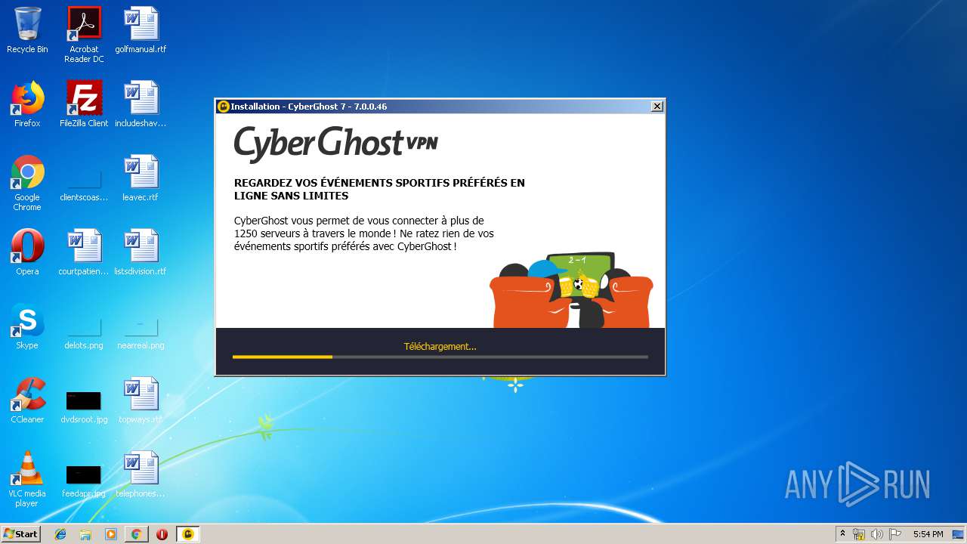Screen dimensions: 967x544
Task: Open FileZilla Client shortcut
Action: click(x=84, y=104)
